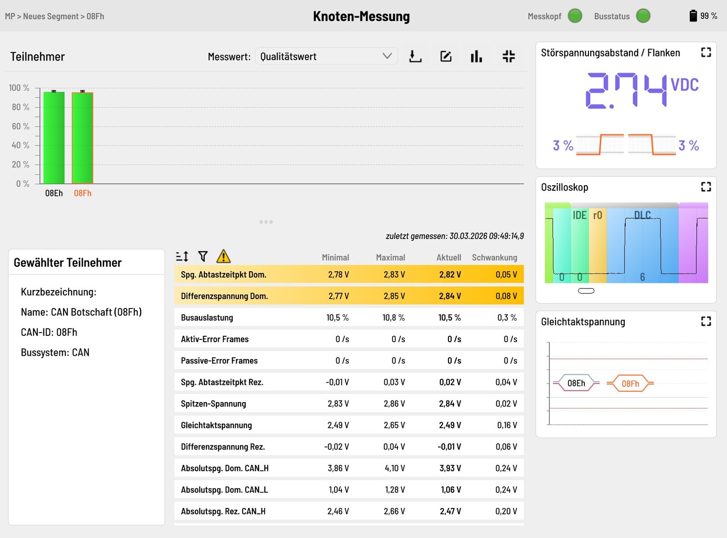Go to Neues Segment in breadcrumb
Image resolution: width=727 pixels, height=538 pixels.
(50, 16)
